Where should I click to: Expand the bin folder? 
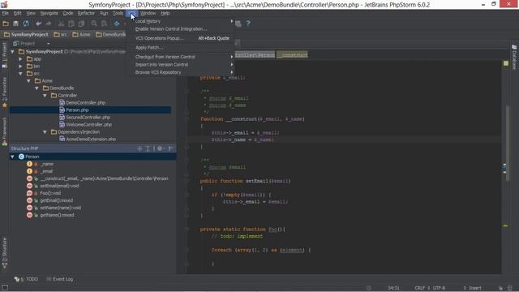point(20,67)
